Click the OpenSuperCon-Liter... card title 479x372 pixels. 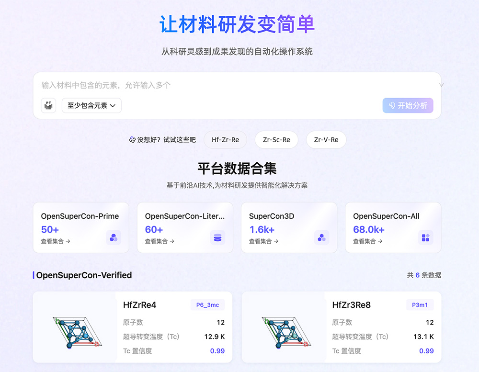185,216
